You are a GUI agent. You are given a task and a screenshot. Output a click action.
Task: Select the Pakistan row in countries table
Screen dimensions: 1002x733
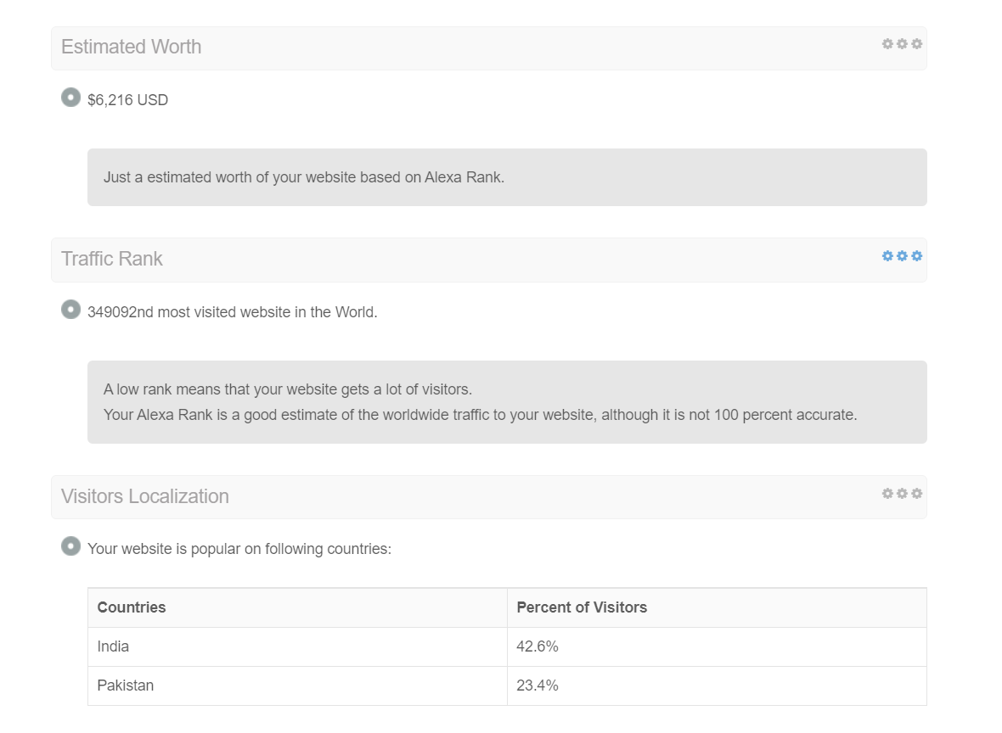508,685
